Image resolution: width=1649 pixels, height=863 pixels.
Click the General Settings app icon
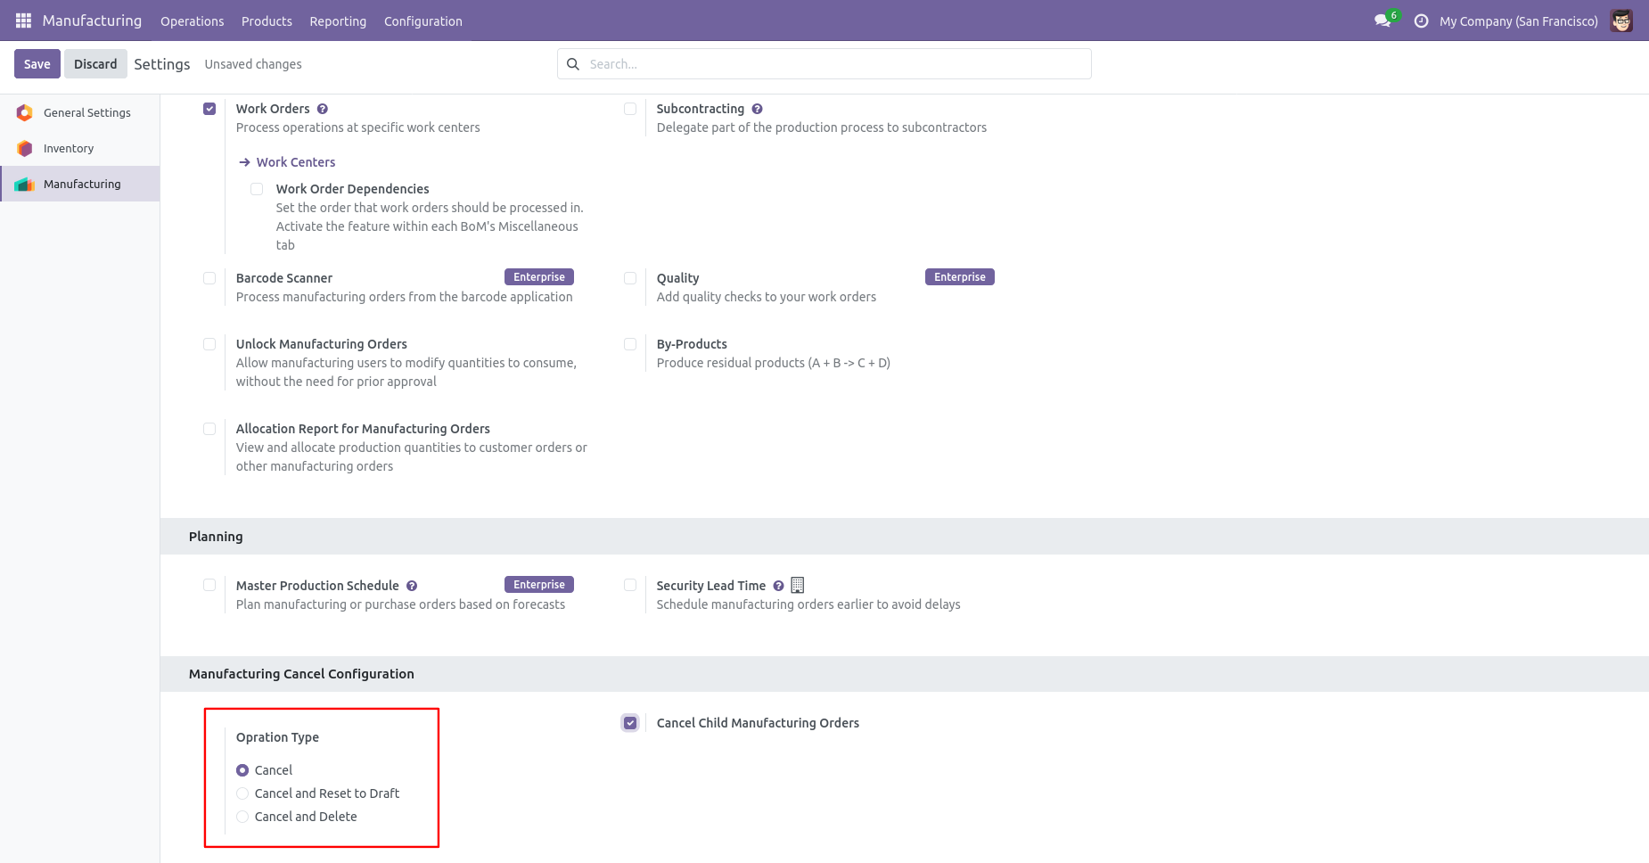[25, 112]
